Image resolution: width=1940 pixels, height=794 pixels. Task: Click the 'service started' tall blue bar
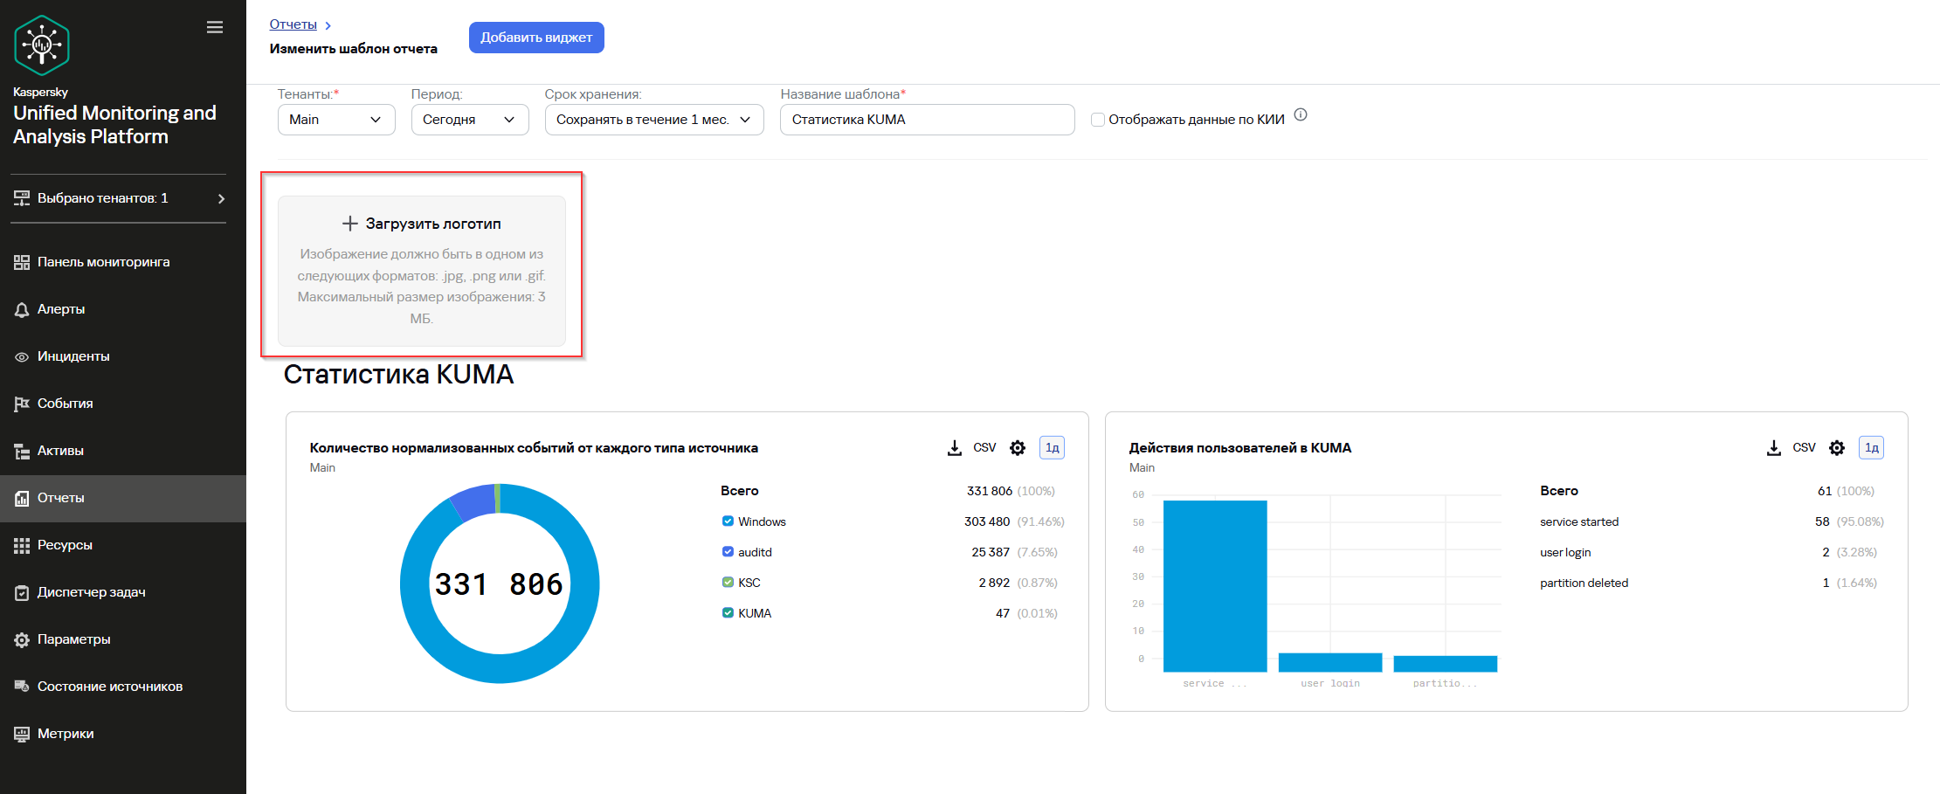click(x=1215, y=585)
